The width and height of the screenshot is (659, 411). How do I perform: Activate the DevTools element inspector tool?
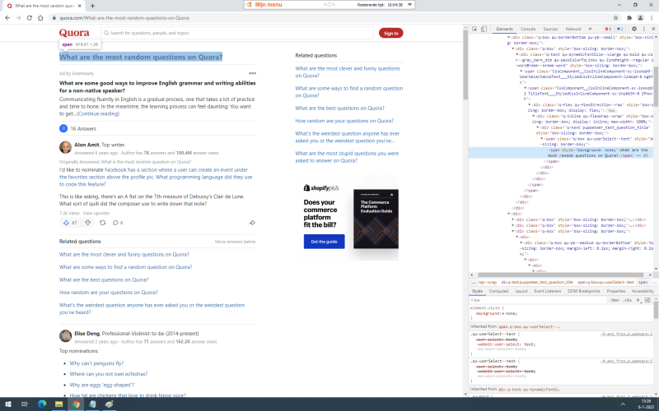pos(476,29)
